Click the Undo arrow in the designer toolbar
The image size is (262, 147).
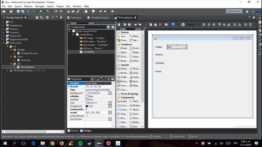point(136,24)
